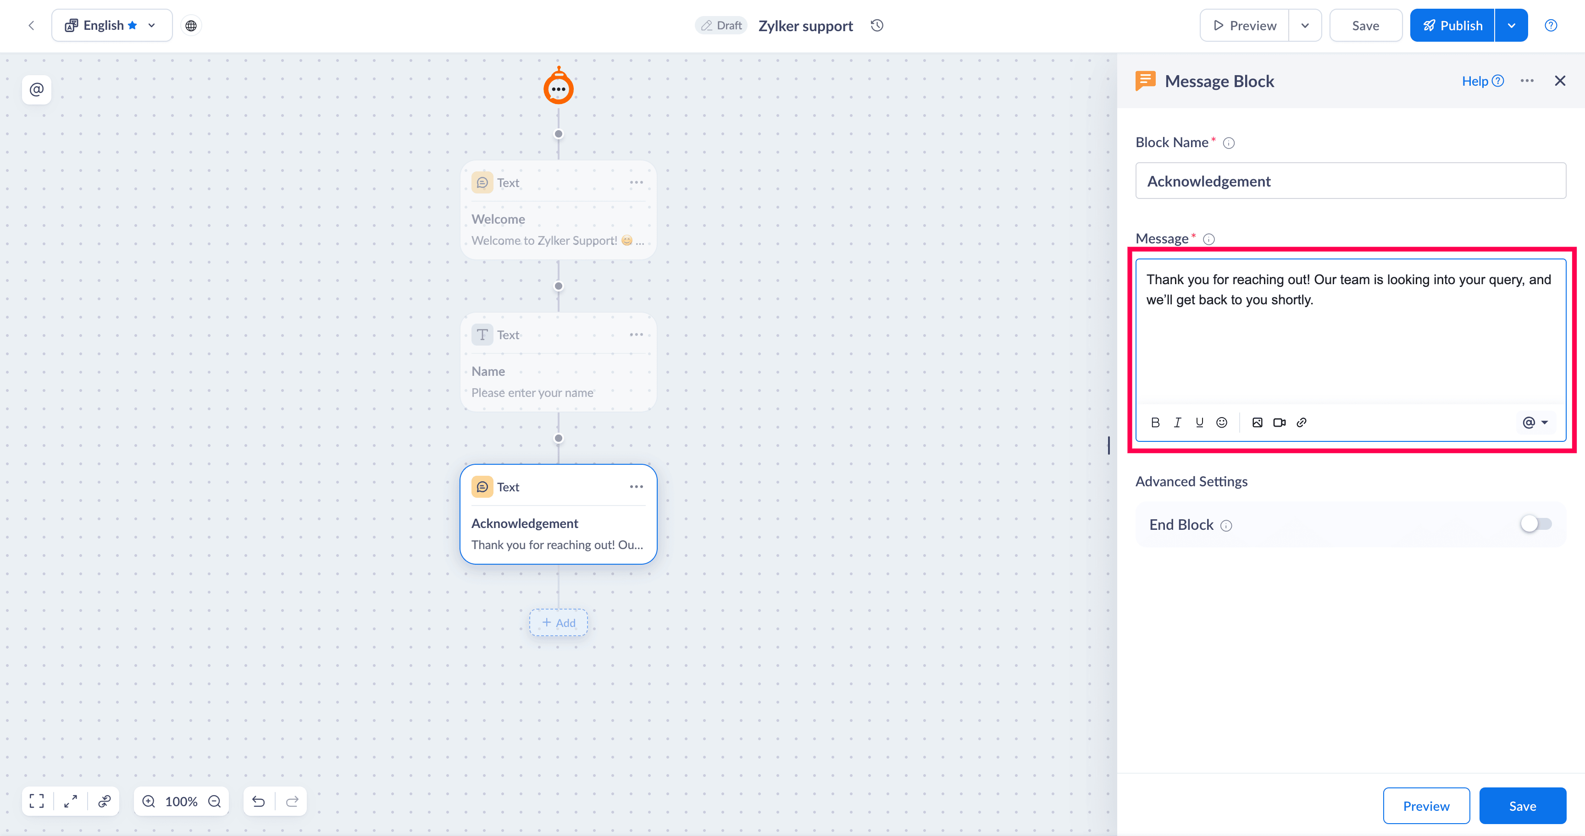Expand the Preview options dropdown arrow
Viewport: 1585px width, 836px height.
click(1304, 25)
